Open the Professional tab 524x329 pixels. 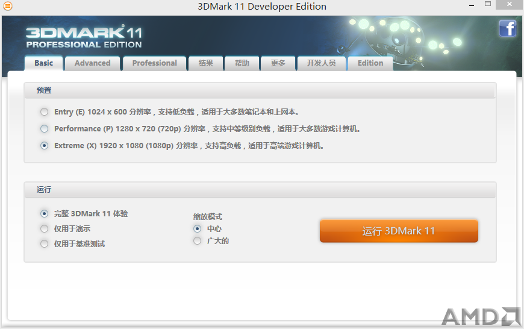[154, 63]
